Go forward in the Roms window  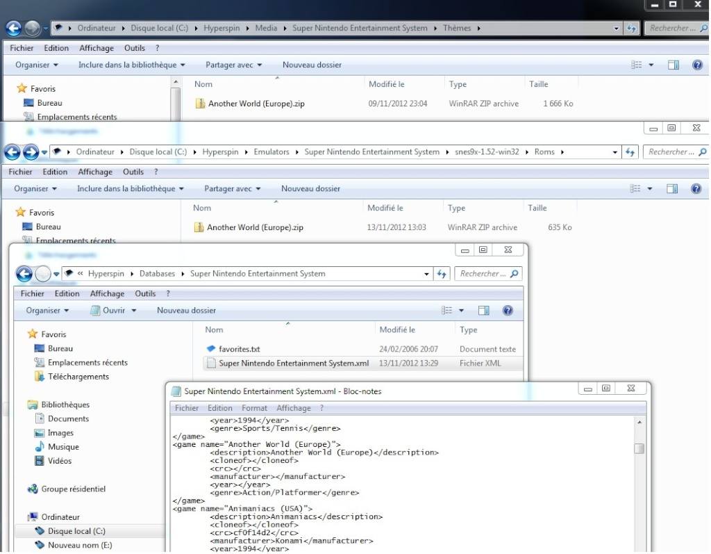coord(31,152)
